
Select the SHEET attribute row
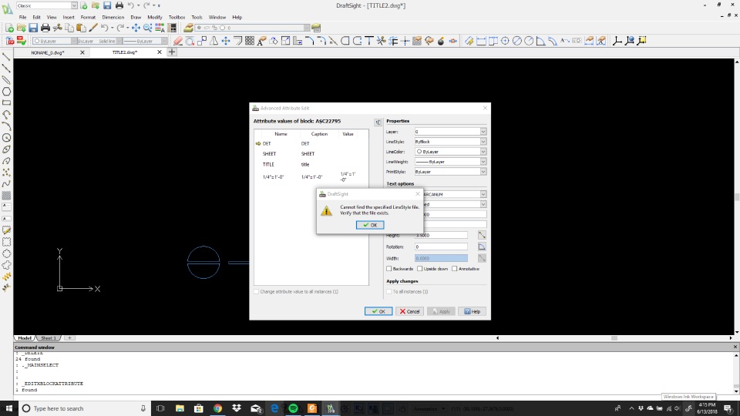pyautogui.click(x=311, y=154)
